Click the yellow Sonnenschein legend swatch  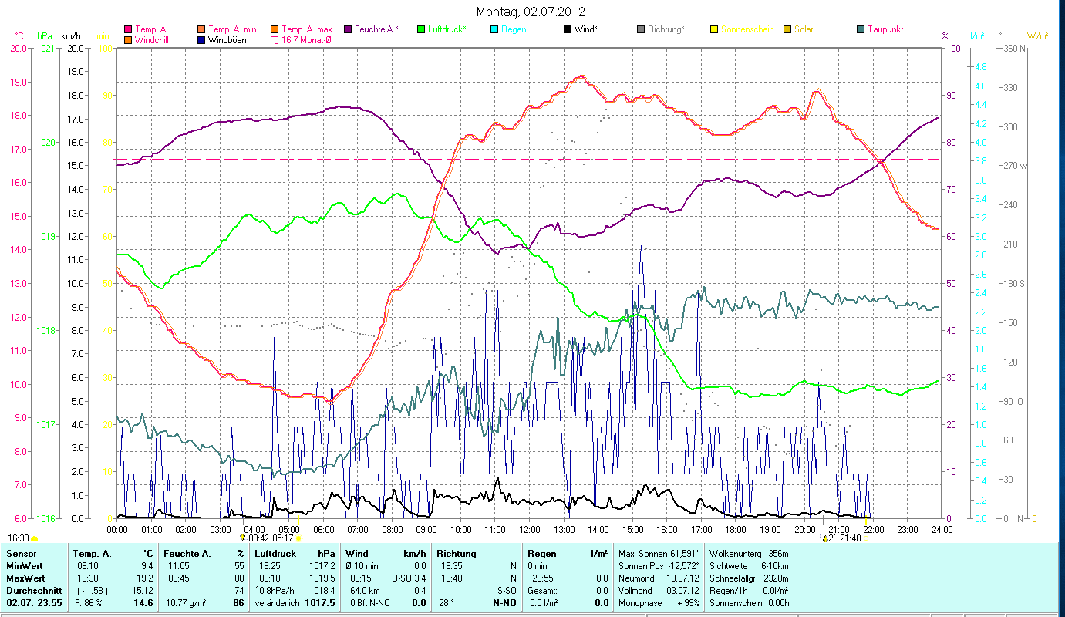click(x=714, y=29)
